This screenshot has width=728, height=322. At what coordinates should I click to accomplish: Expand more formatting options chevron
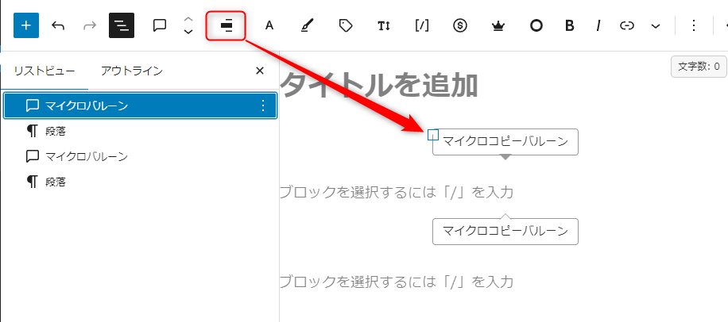[656, 25]
